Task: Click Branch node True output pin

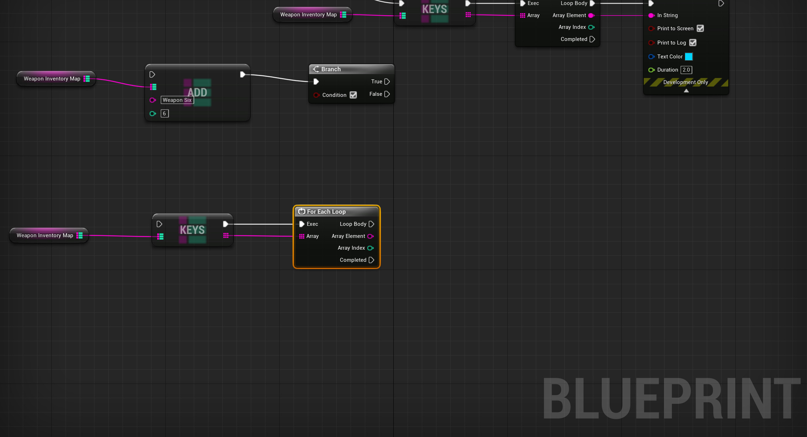Action: point(387,82)
